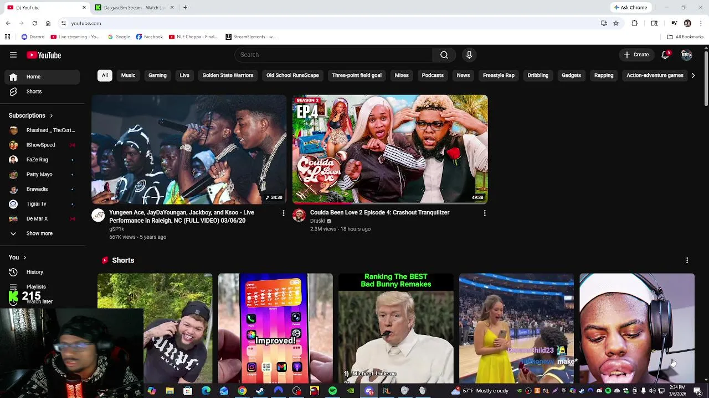Image resolution: width=709 pixels, height=398 pixels.
Task: Open new browser tab
Action: point(186,7)
